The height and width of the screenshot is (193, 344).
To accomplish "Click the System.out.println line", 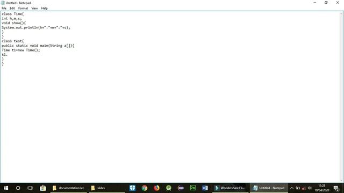I will pyautogui.click(x=36, y=27).
